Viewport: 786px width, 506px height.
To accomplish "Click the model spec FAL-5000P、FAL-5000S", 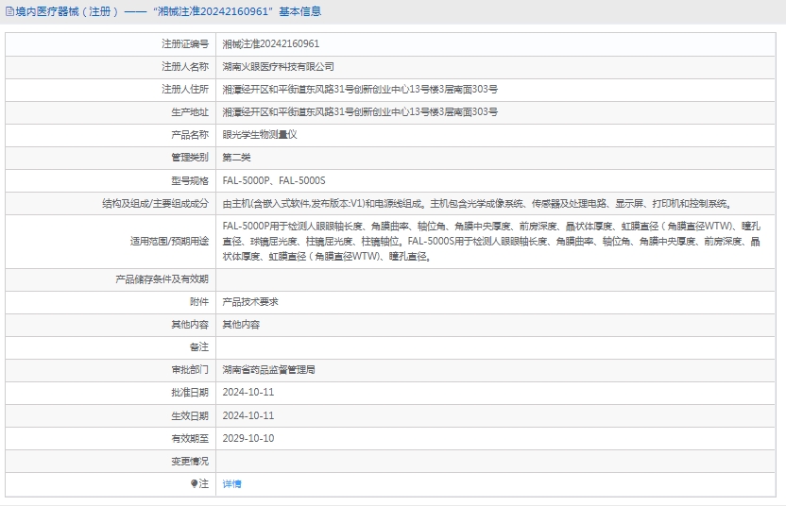I will (x=273, y=180).
